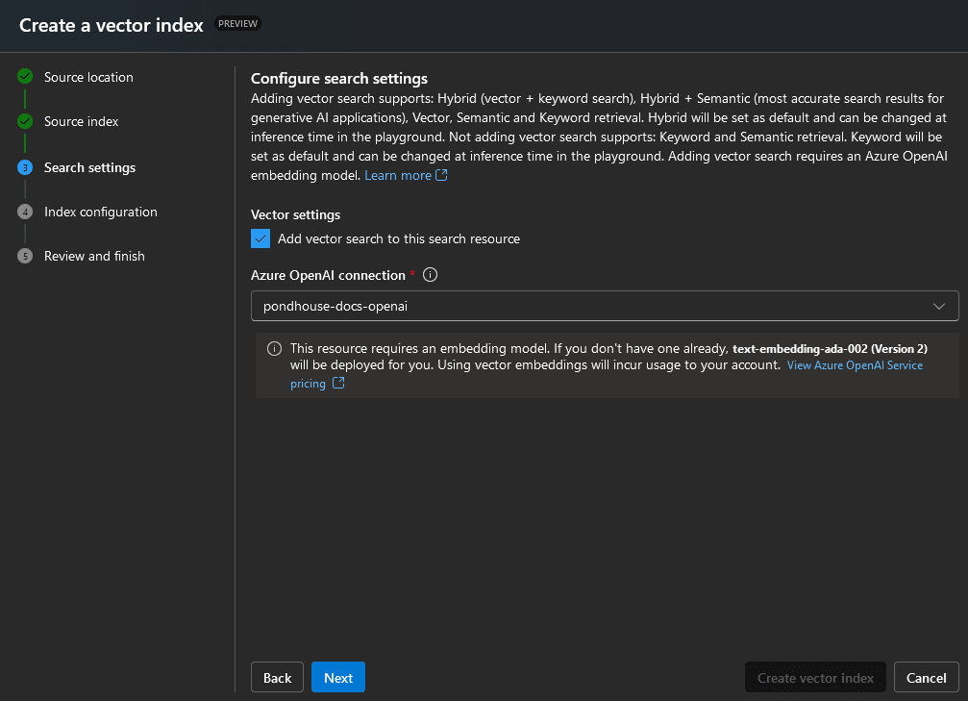View Azure OpenAI Service pricing
The image size is (968, 701).
coord(854,364)
